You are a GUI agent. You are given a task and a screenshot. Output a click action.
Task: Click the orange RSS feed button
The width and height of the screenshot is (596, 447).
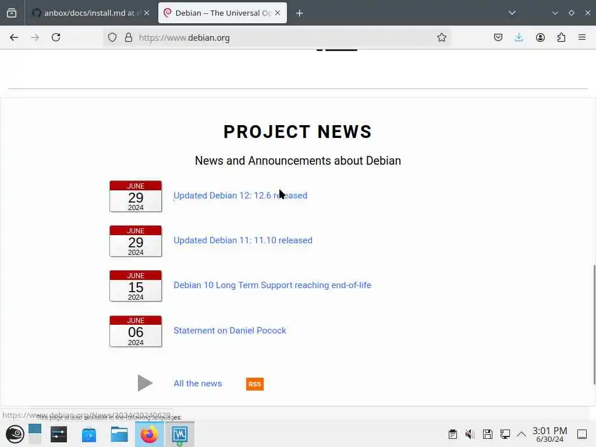[x=255, y=384]
